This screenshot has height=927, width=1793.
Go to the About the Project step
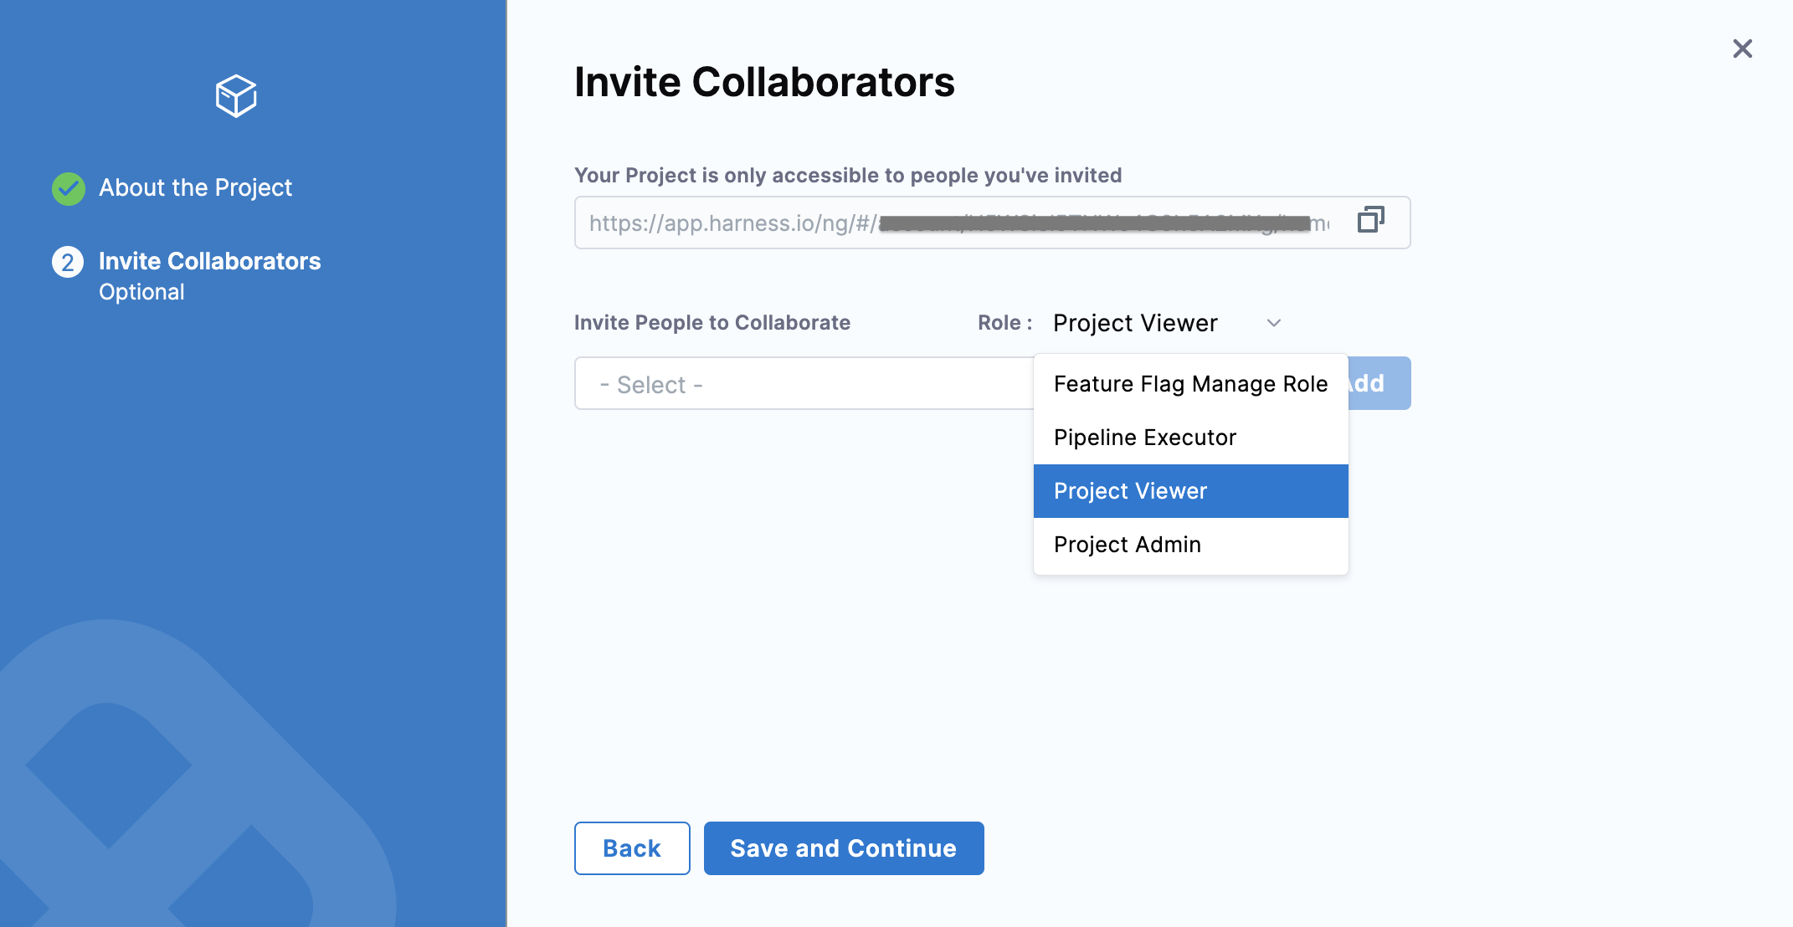195,187
